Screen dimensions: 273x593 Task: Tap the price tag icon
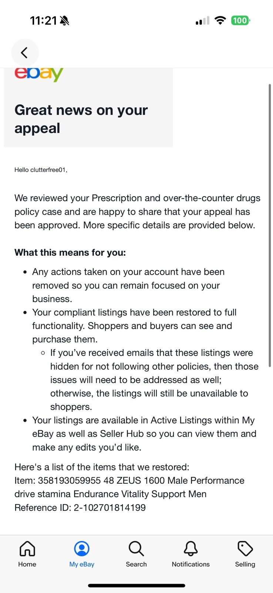click(x=245, y=549)
